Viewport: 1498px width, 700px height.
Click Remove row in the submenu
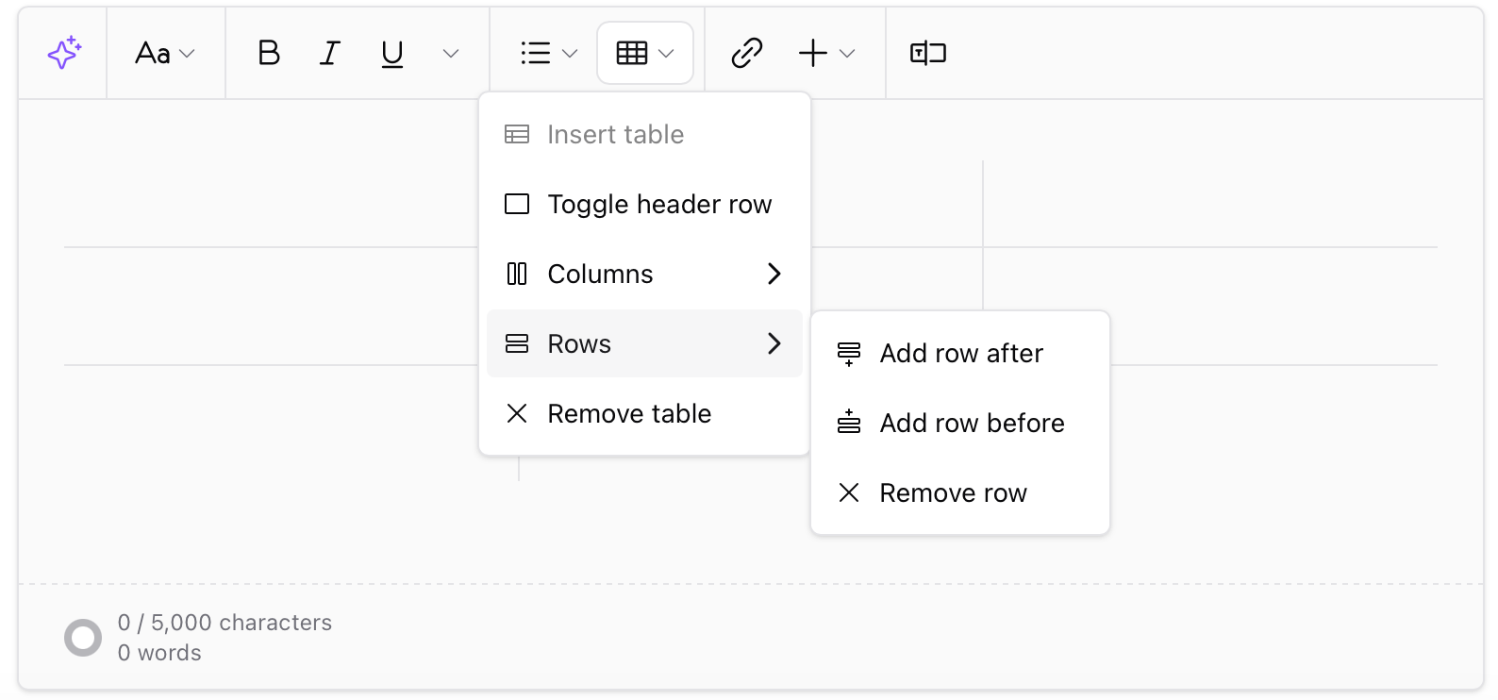pyautogui.click(x=953, y=492)
